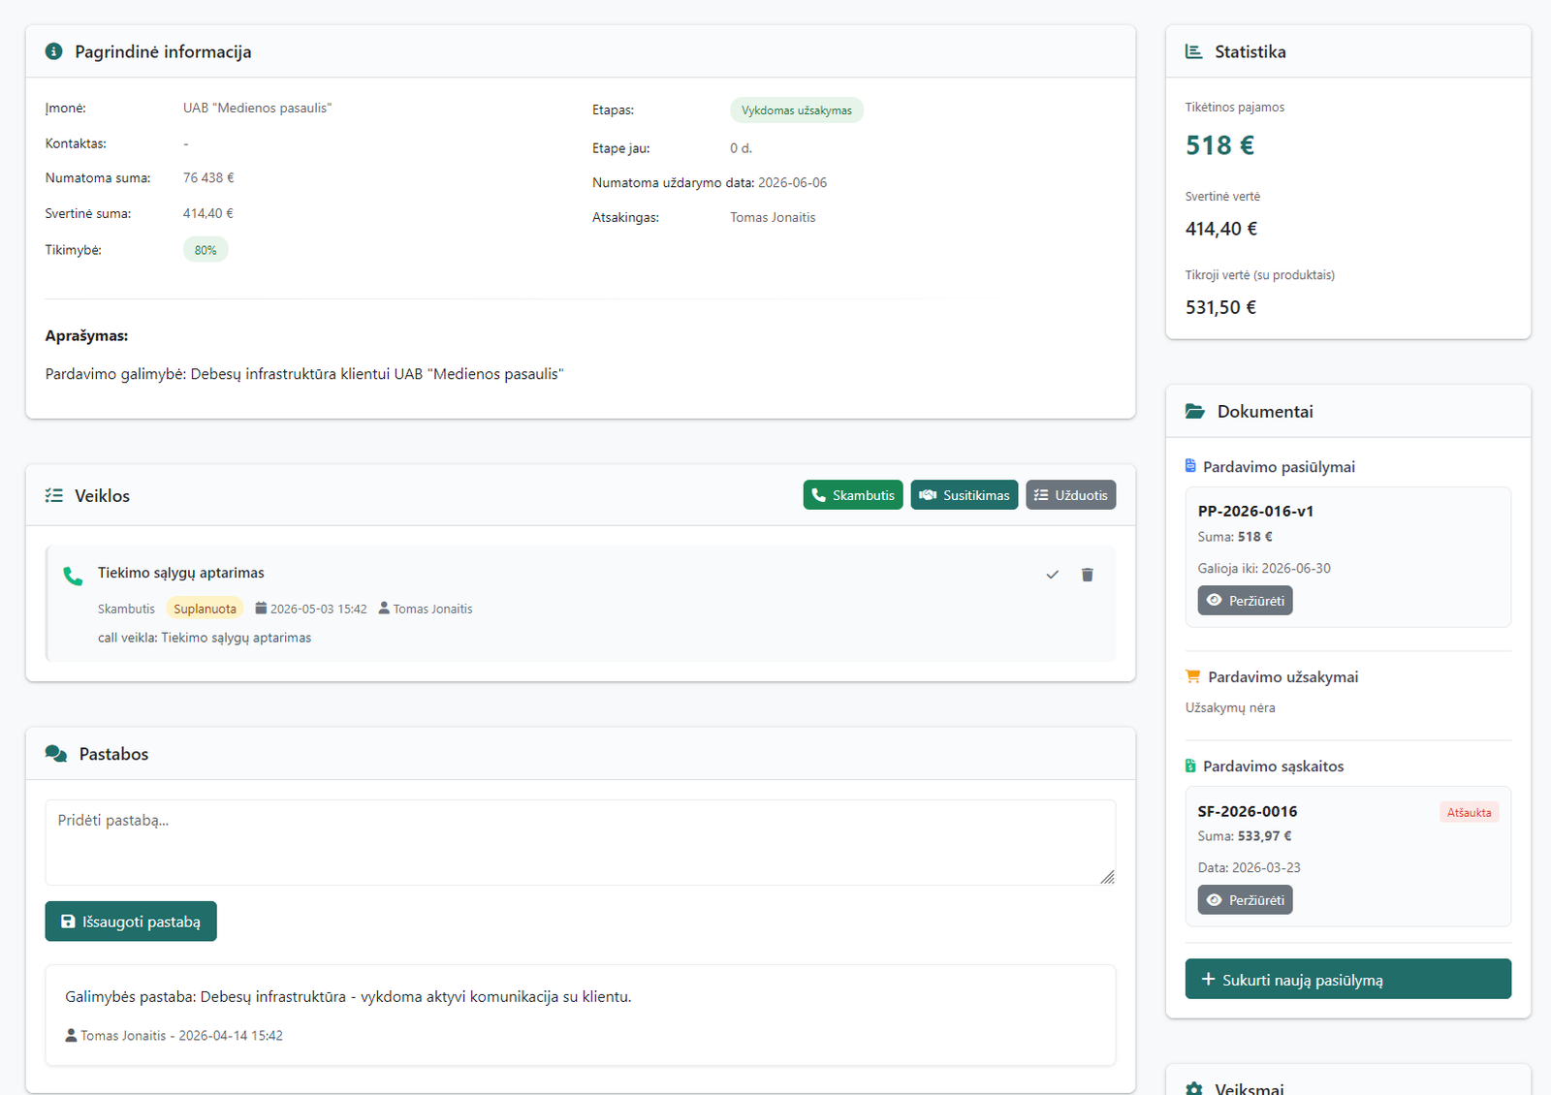Add a new Užduotis task activity
Image resolution: width=1551 pixels, height=1095 pixels.
pos(1070,495)
